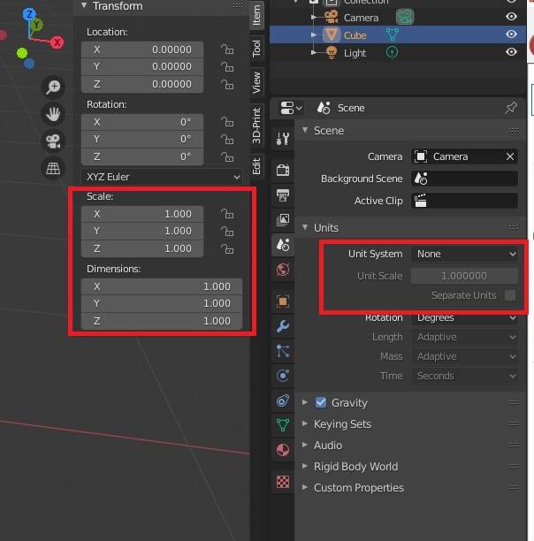This screenshot has height=541, width=534.
Task: Select the Light row in outliner
Action: coord(398,53)
